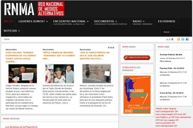Open the Triple Crimen de Rosario headline
Screen dimensions: 193x128
(x=59, y=56)
